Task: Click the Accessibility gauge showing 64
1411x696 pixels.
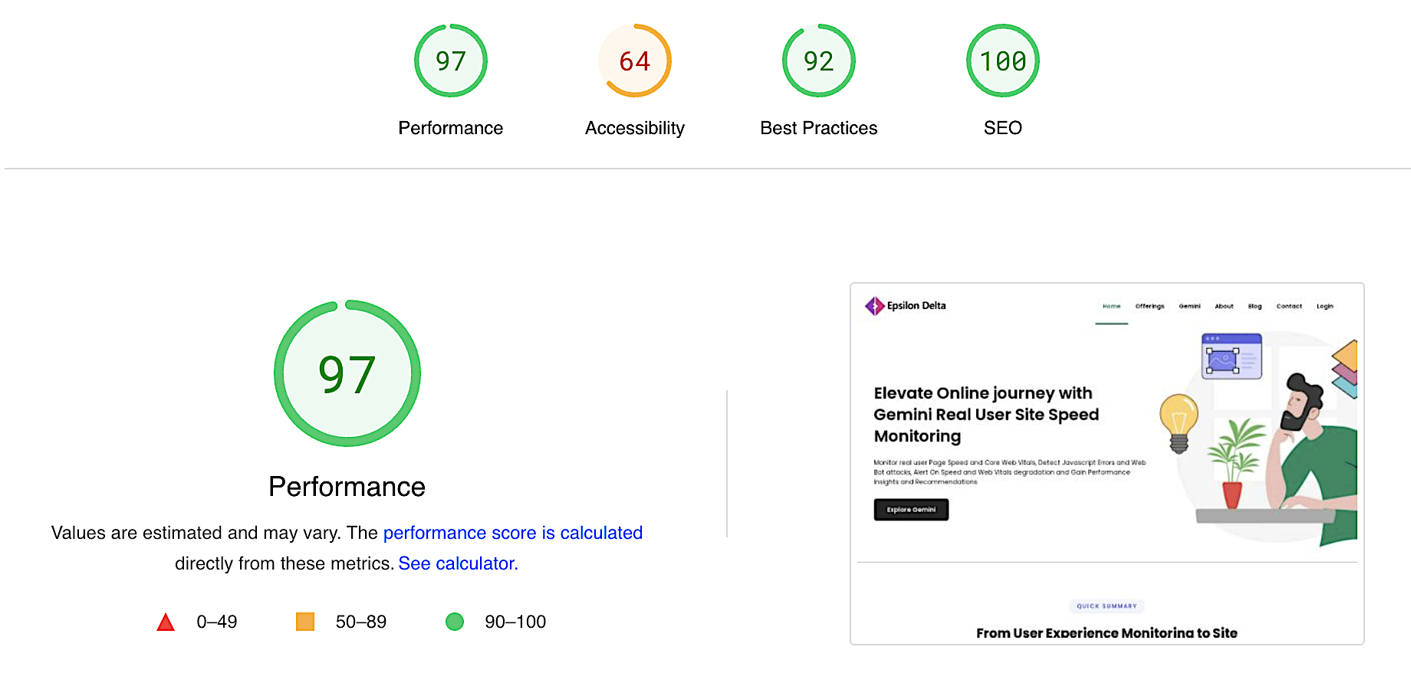Action: click(634, 61)
